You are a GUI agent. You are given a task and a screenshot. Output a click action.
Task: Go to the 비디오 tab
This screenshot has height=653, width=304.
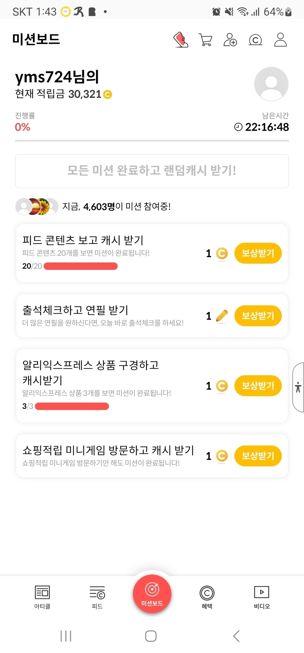tap(262, 597)
